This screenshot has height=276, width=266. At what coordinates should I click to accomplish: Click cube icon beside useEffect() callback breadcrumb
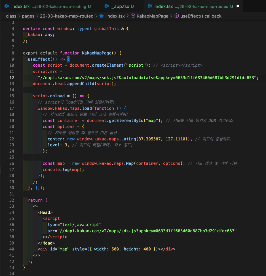pyautogui.click(x=177, y=16)
